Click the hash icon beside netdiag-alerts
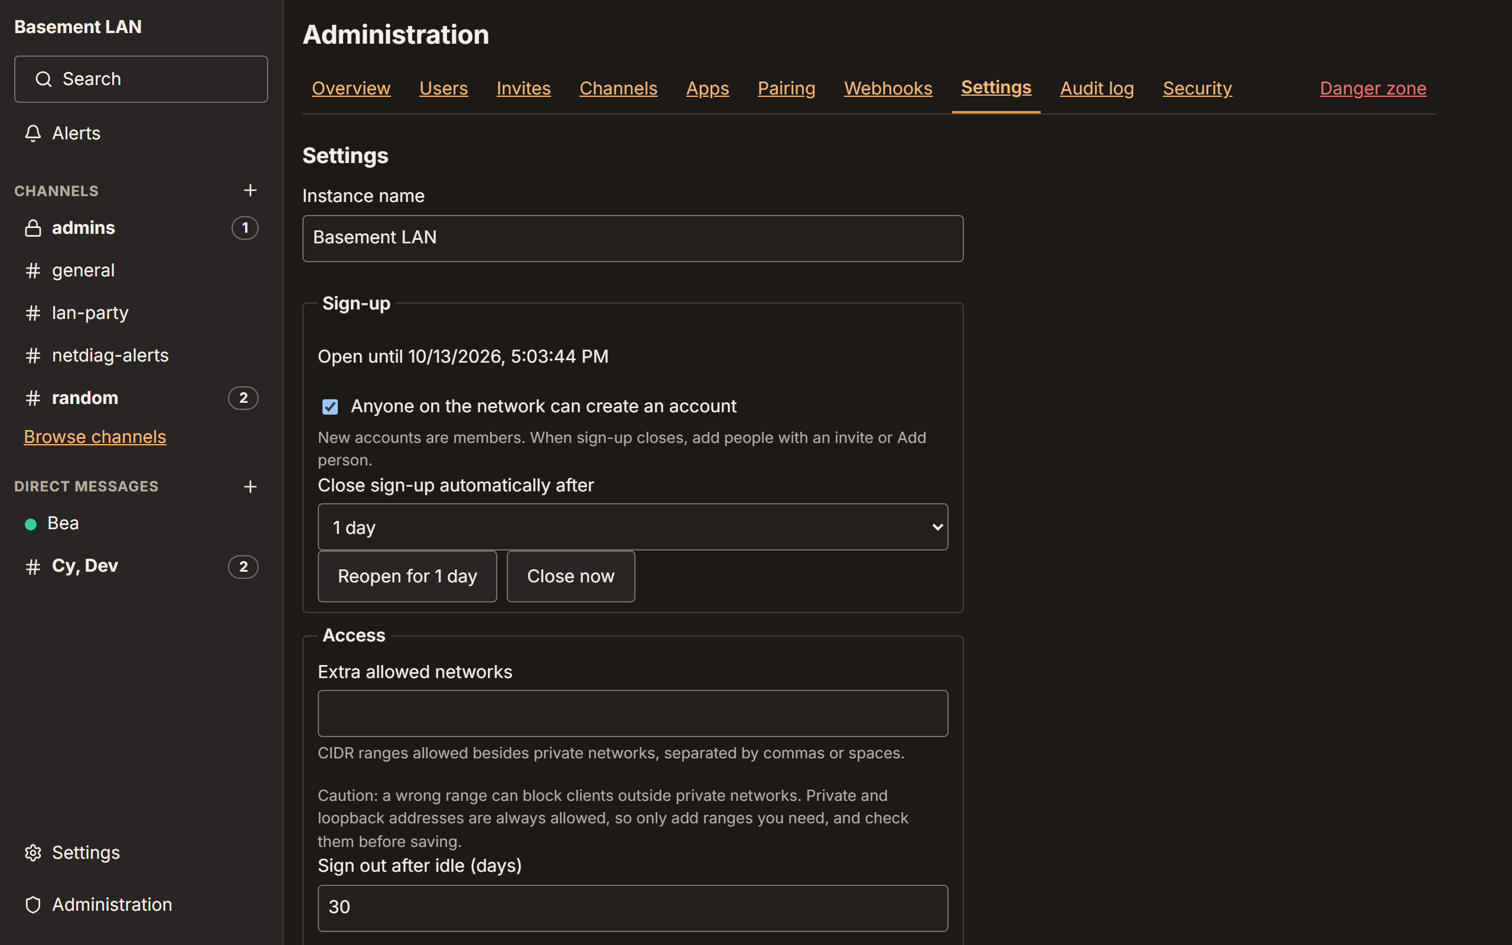This screenshot has height=945, width=1512. [33, 356]
